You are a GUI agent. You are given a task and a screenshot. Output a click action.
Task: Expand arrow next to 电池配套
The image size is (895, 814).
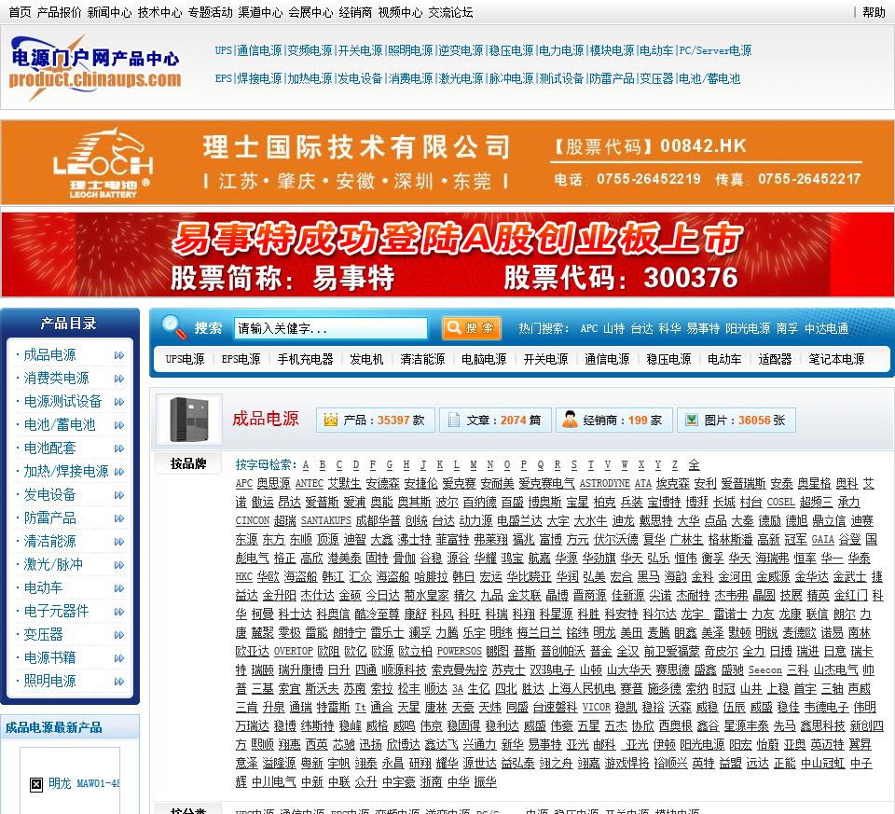tap(119, 448)
